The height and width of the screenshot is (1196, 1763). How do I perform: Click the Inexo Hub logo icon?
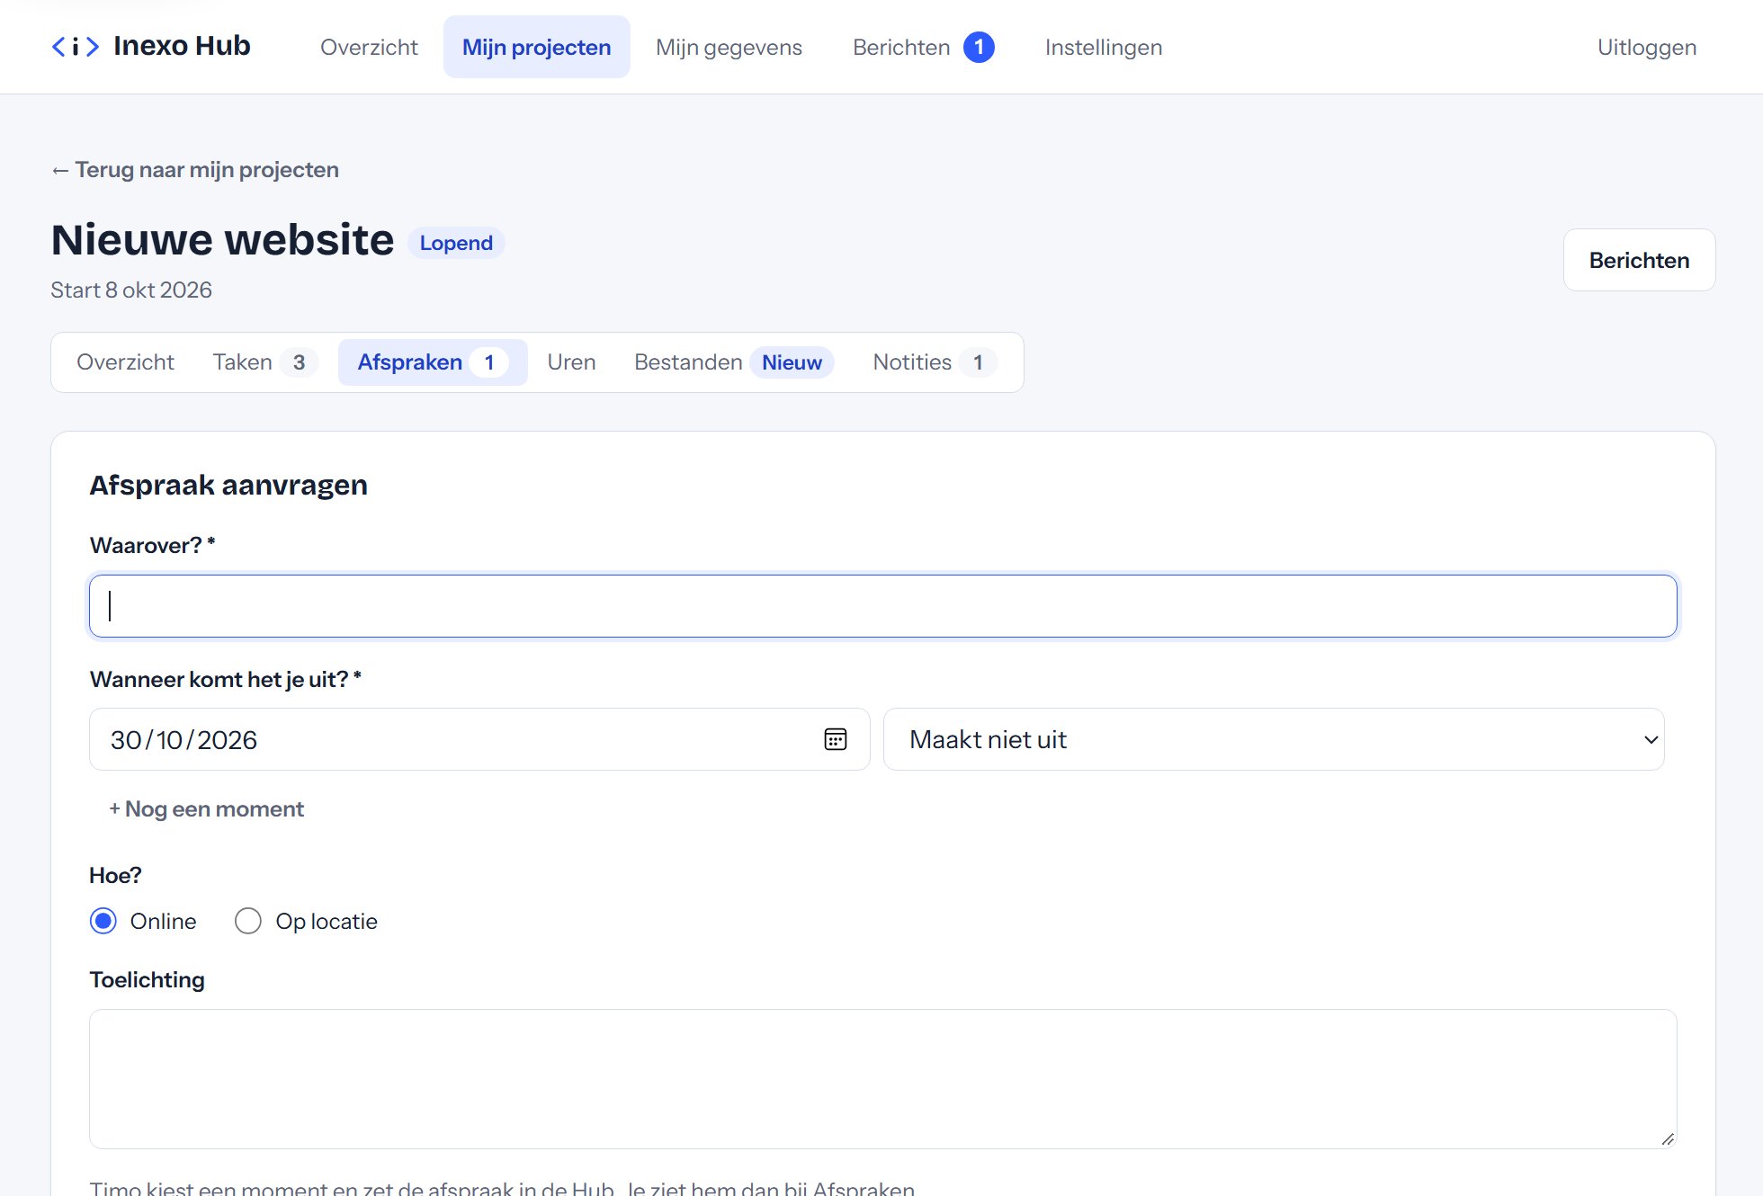[76, 47]
